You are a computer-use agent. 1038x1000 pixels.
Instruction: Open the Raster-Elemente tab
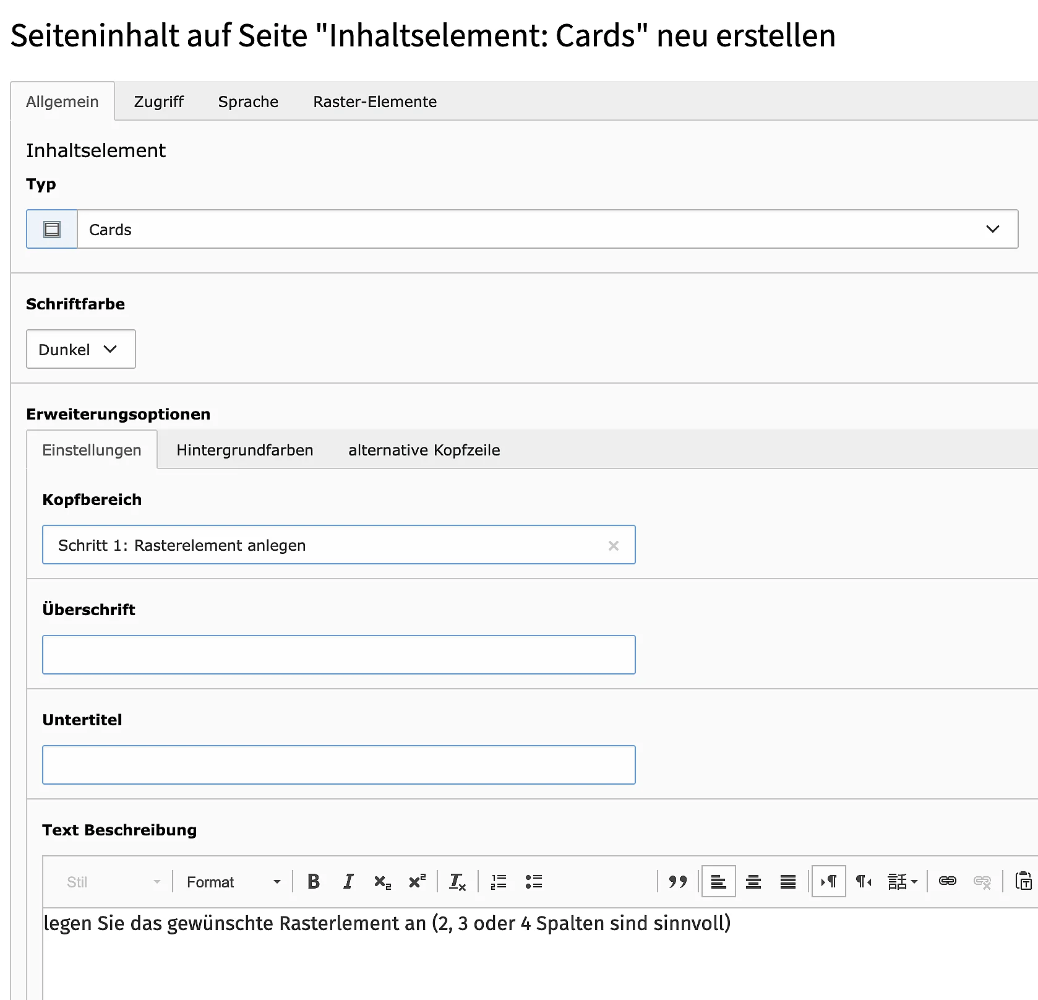pyautogui.click(x=375, y=101)
